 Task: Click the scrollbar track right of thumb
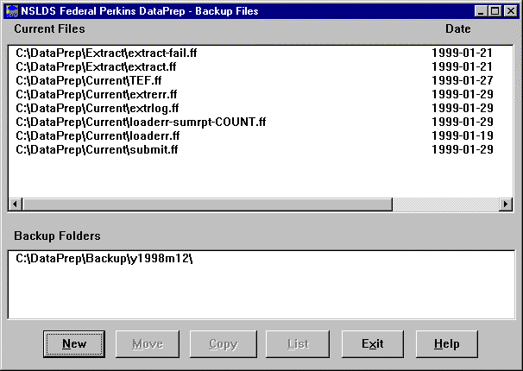coord(445,204)
